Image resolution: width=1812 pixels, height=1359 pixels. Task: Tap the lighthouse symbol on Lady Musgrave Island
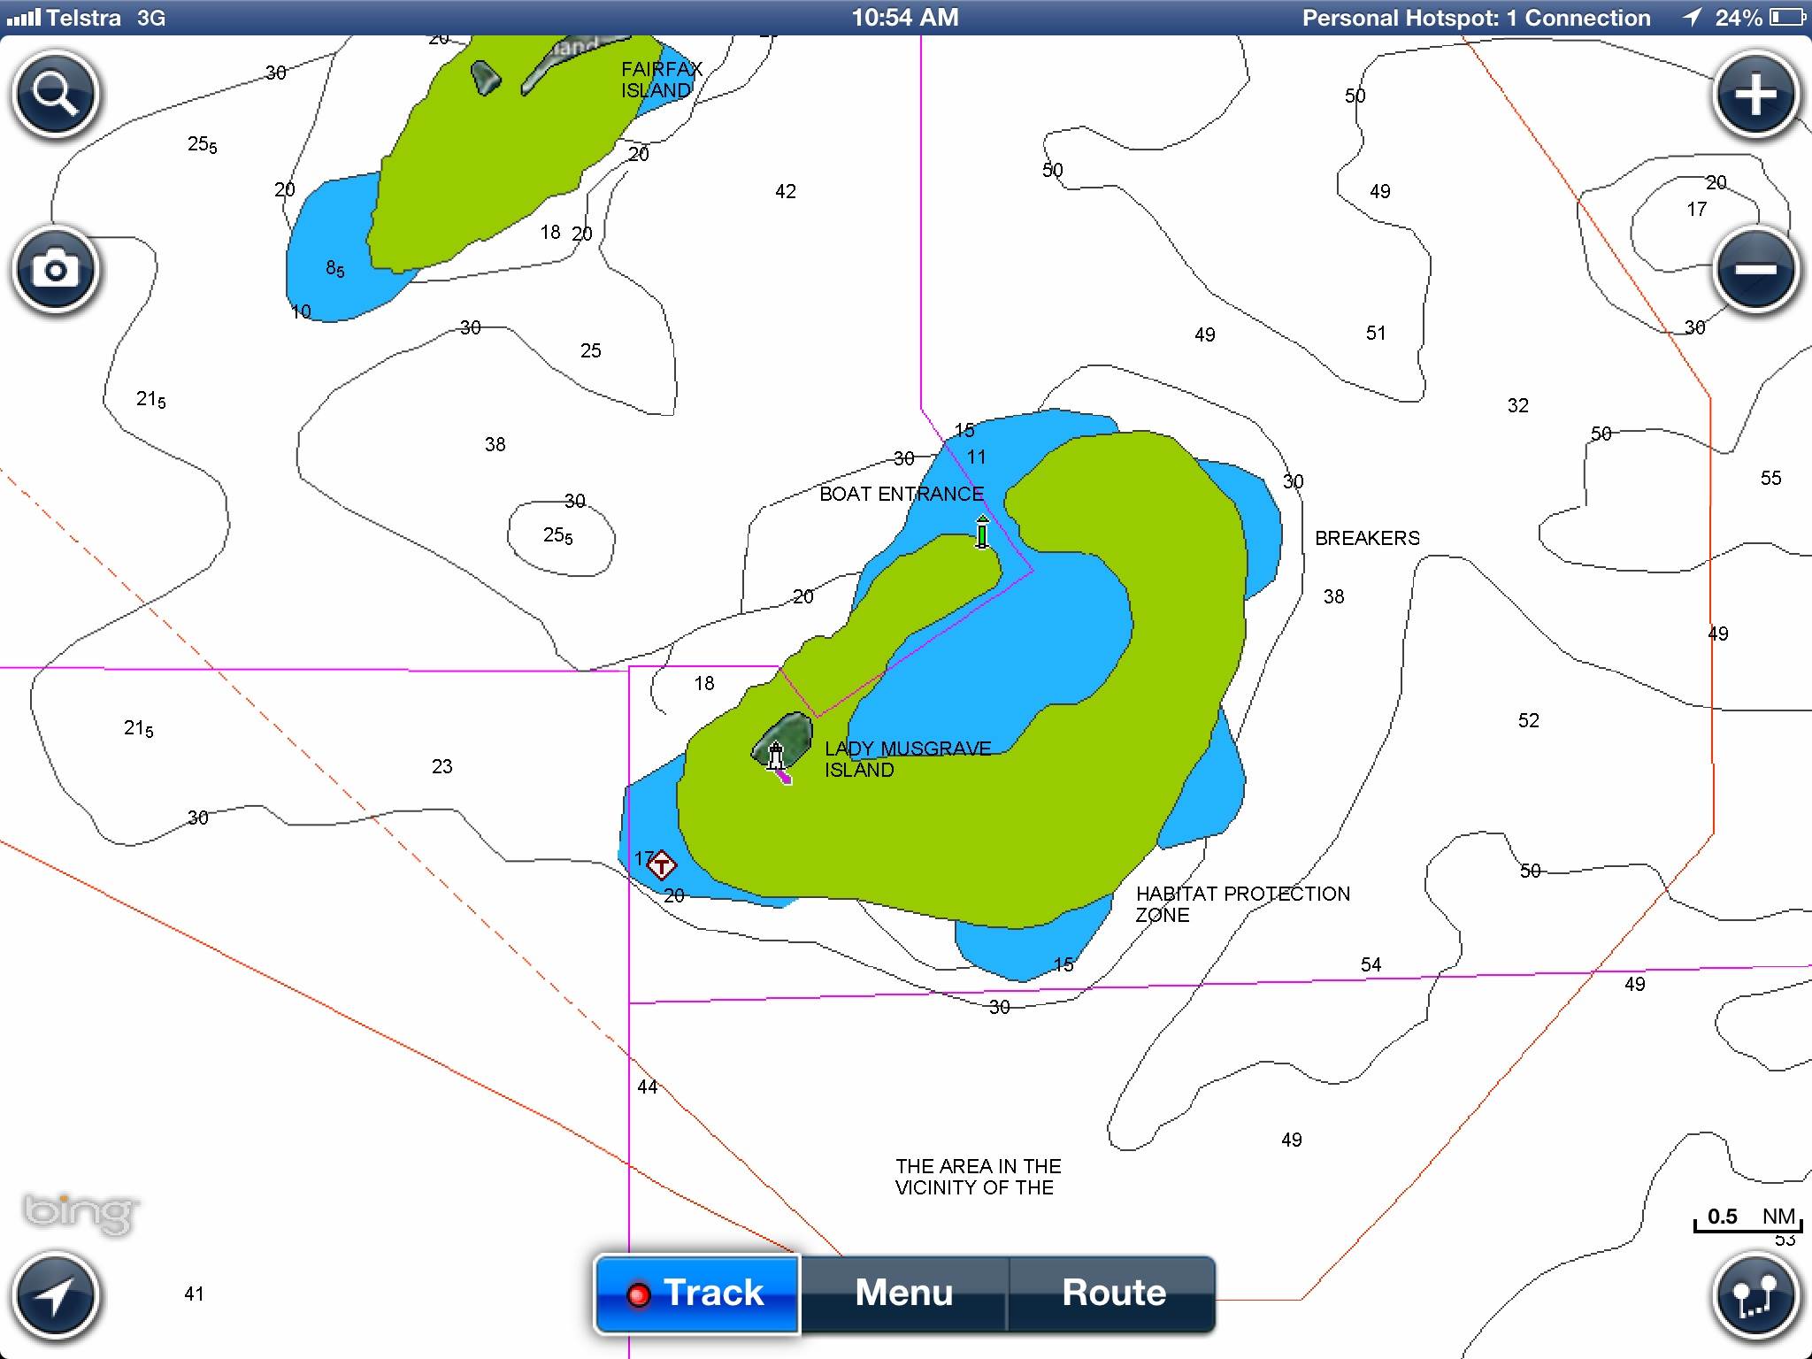[776, 755]
